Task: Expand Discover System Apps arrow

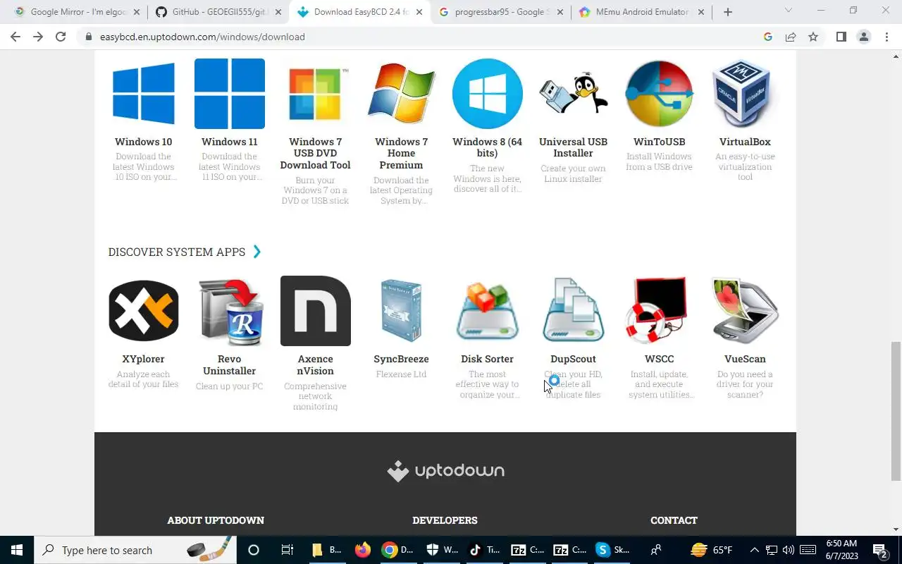Action: point(257,252)
